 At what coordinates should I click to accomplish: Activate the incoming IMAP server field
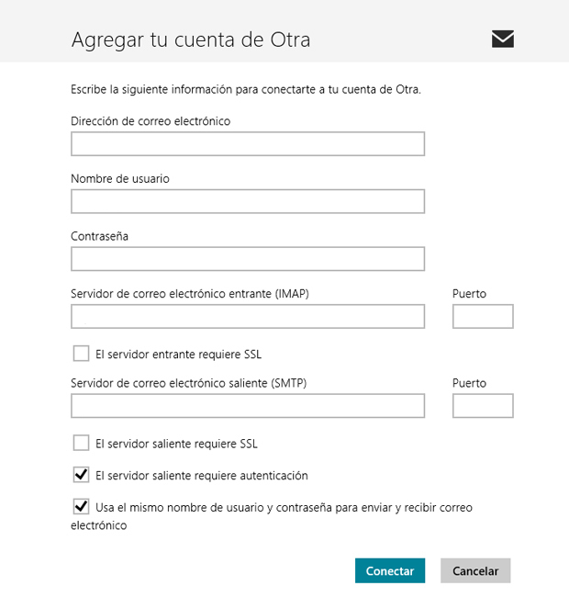point(248,316)
